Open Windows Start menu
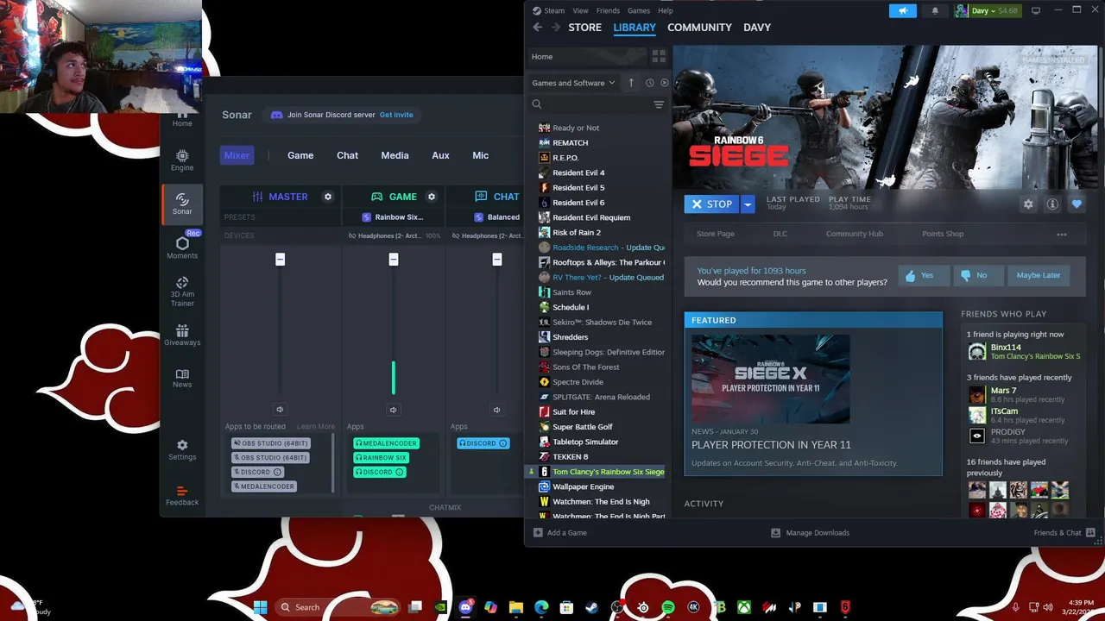Viewport: 1105px width, 621px height. [260, 607]
